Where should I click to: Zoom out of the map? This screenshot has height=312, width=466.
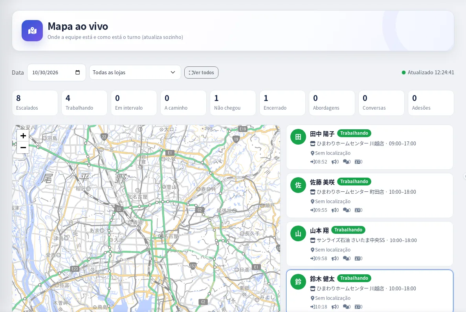[x=23, y=147]
